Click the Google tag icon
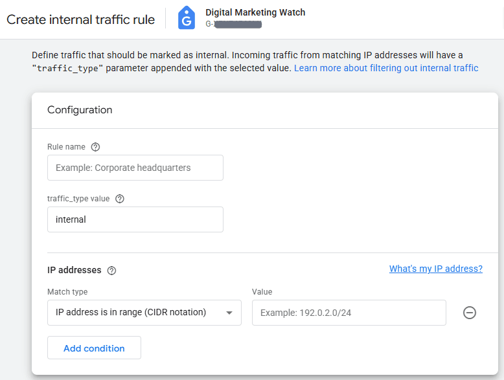Screen dimensions: 504x380 point(187,18)
